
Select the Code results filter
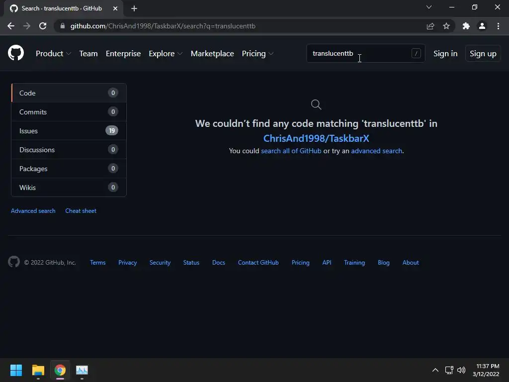[69, 93]
